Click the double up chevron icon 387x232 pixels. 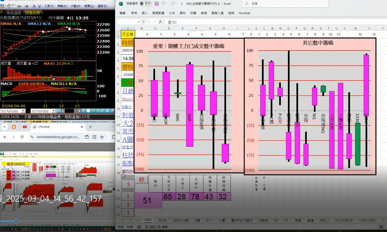pyautogui.click(x=34, y=6)
